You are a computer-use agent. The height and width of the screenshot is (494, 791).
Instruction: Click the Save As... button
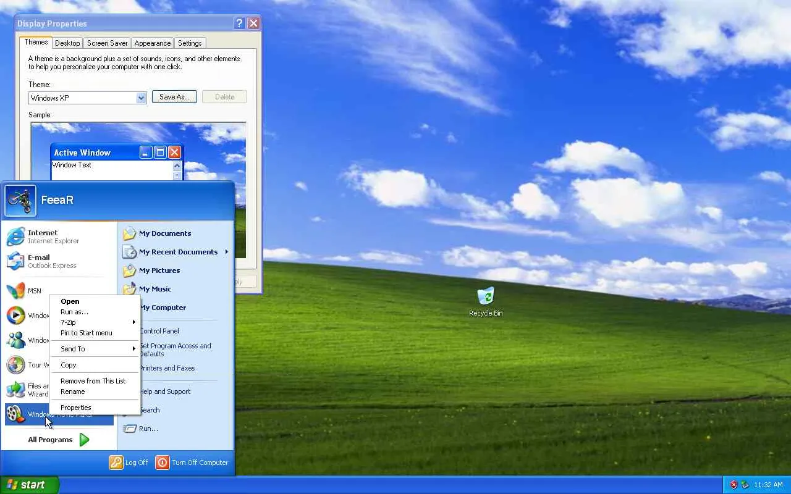[x=174, y=97]
